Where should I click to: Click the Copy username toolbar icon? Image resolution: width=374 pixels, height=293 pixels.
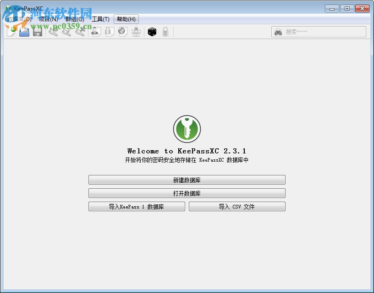point(95,32)
